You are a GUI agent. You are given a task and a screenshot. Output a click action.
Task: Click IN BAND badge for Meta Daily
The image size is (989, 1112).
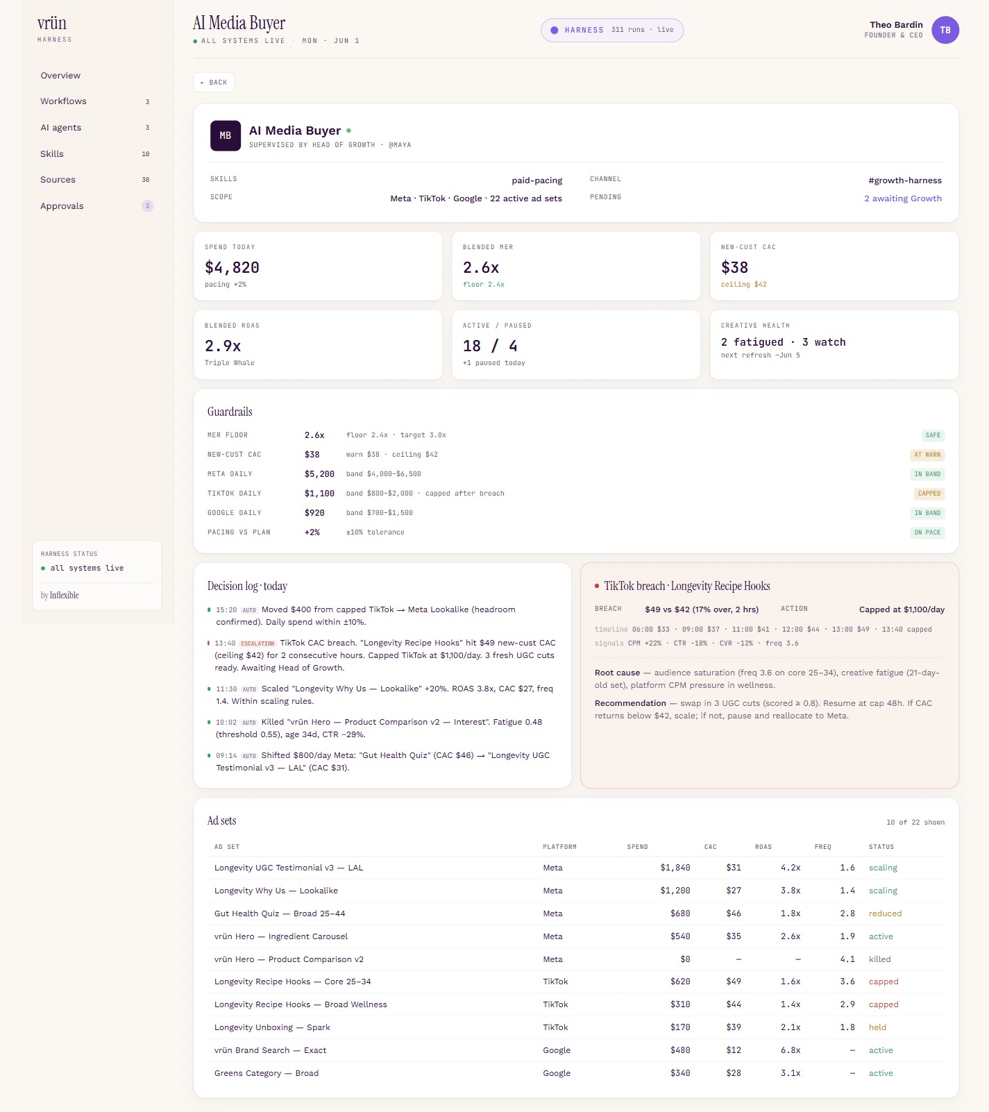pos(927,474)
